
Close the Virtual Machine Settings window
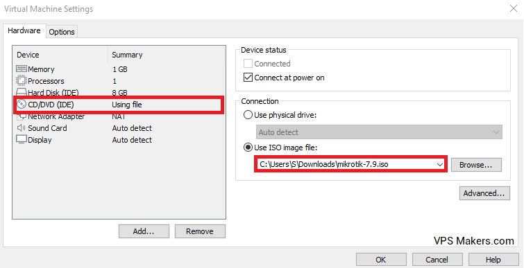[514, 8]
